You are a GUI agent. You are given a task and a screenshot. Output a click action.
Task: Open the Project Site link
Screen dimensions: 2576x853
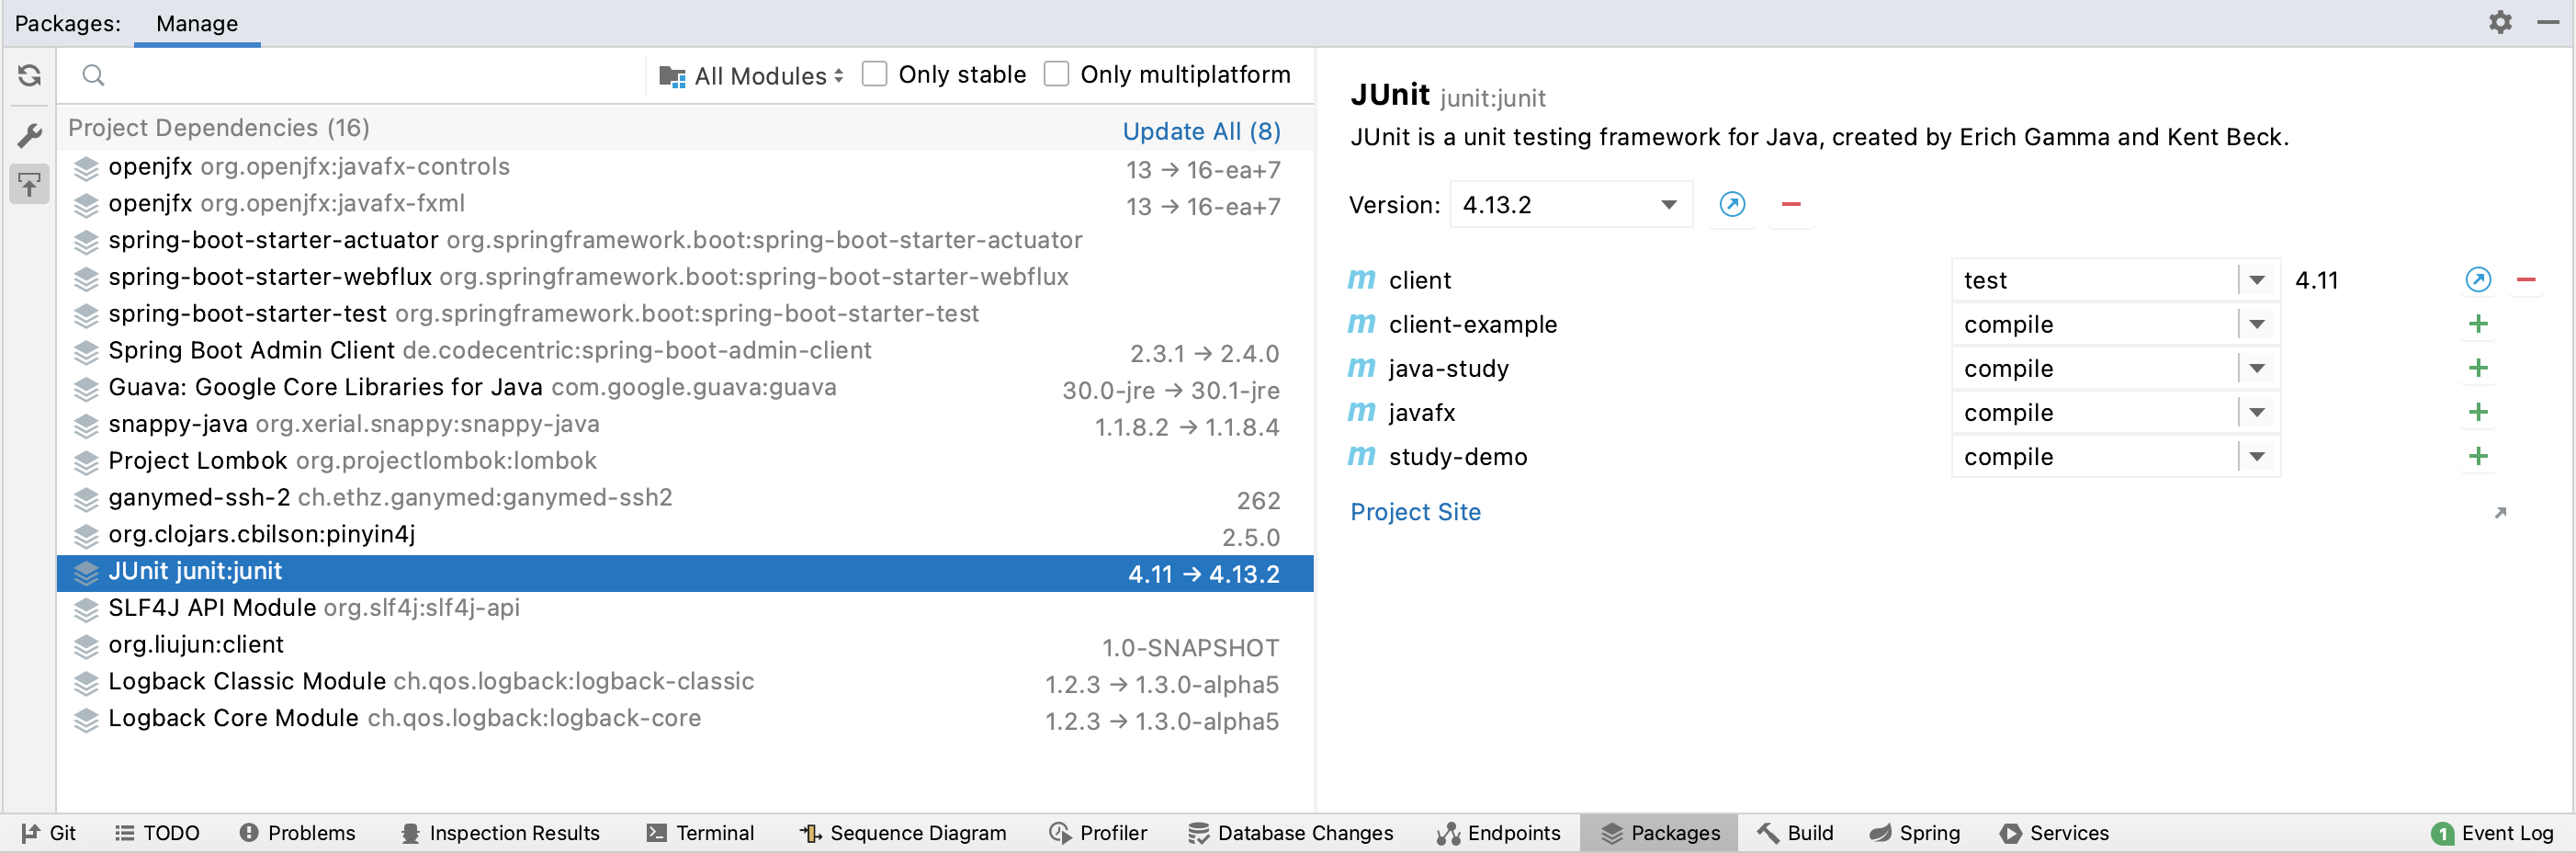click(x=1415, y=512)
